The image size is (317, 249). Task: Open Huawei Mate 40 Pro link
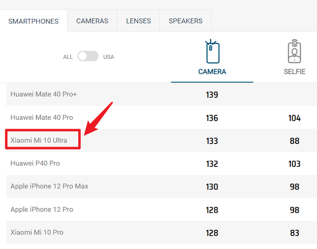[42, 117]
